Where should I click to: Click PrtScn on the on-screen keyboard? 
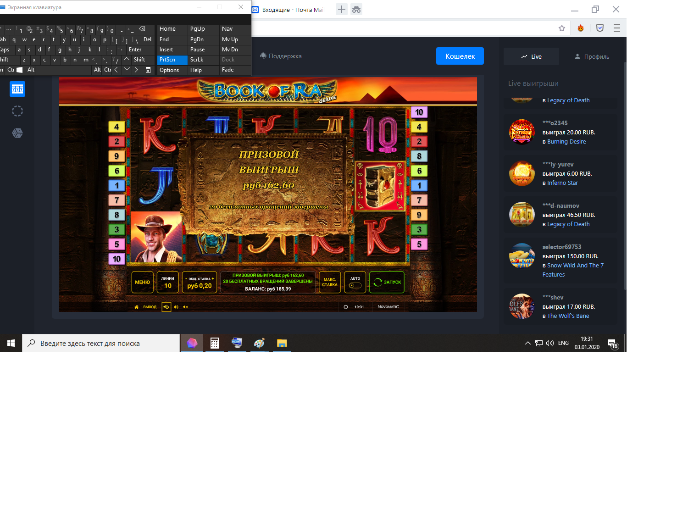172,60
